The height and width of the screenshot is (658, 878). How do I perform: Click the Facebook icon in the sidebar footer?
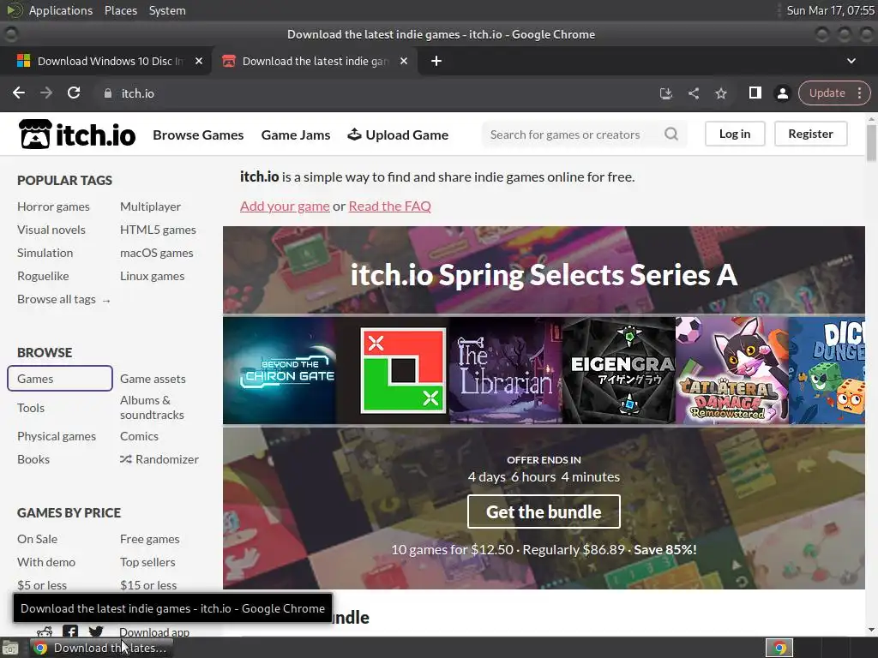click(70, 631)
